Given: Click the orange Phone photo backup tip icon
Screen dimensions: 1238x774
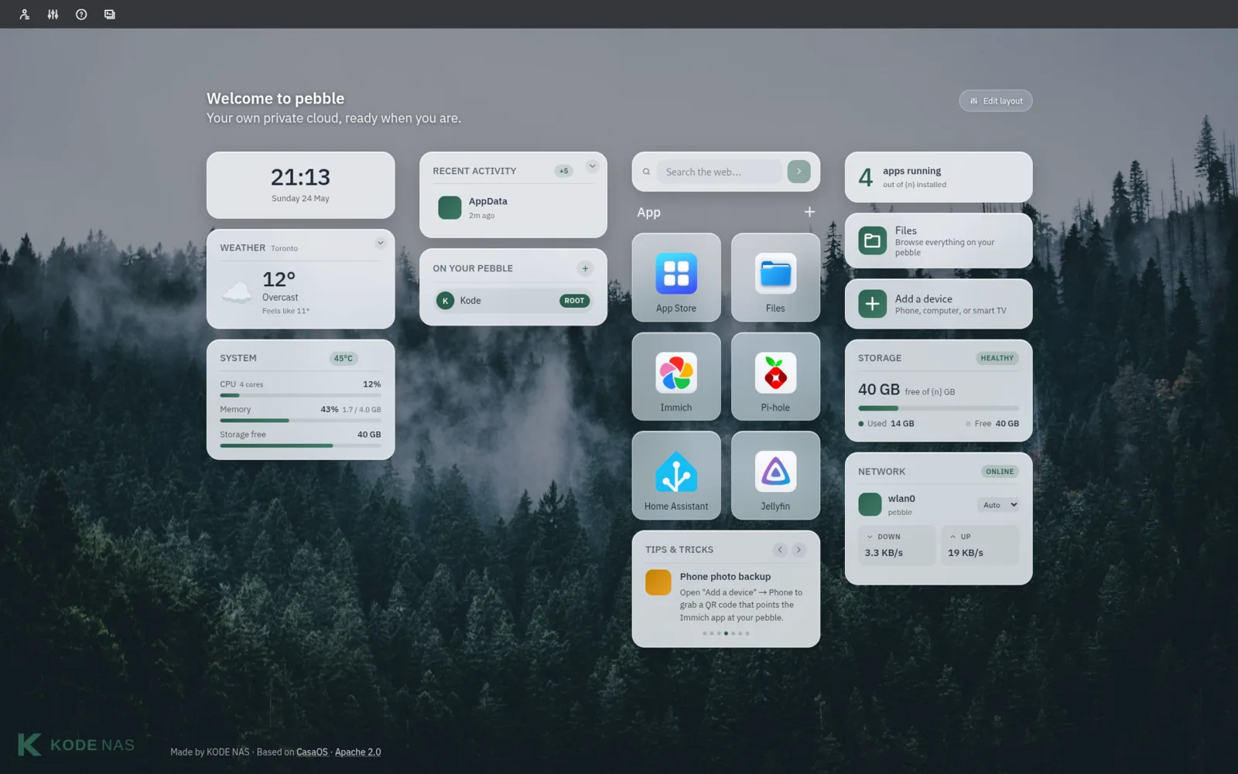Looking at the screenshot, I should click(658, 582).
